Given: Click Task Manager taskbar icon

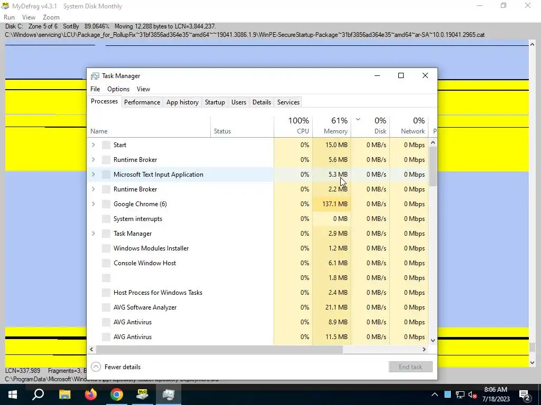Looking at the screenshot, I should 169,394.
